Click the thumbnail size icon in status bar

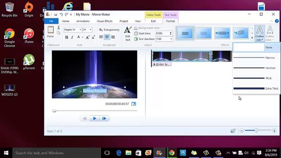[233, 131]
